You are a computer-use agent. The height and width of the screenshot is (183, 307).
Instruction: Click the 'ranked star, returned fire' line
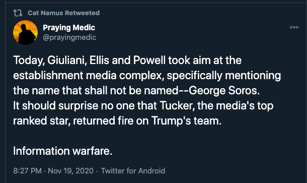click(x=117, y=121)
